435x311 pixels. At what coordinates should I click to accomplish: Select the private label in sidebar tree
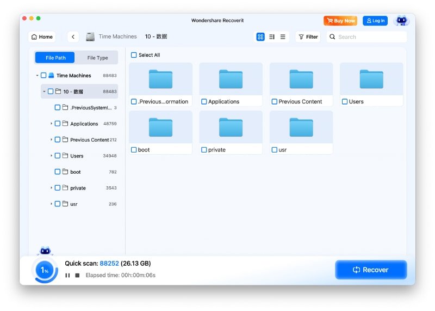click(78, 188)
